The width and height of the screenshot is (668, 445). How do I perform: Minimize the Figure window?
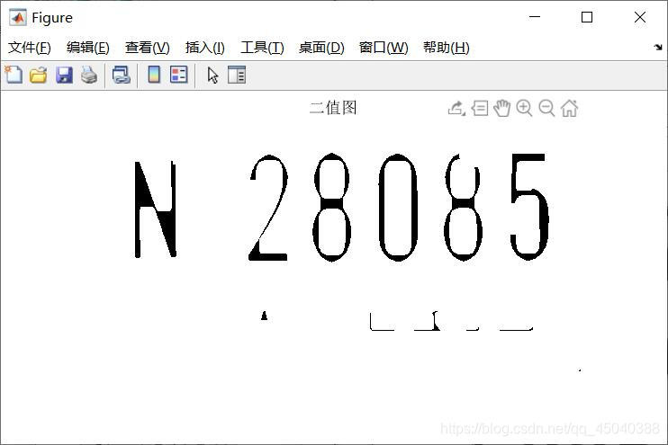point(535,17)
